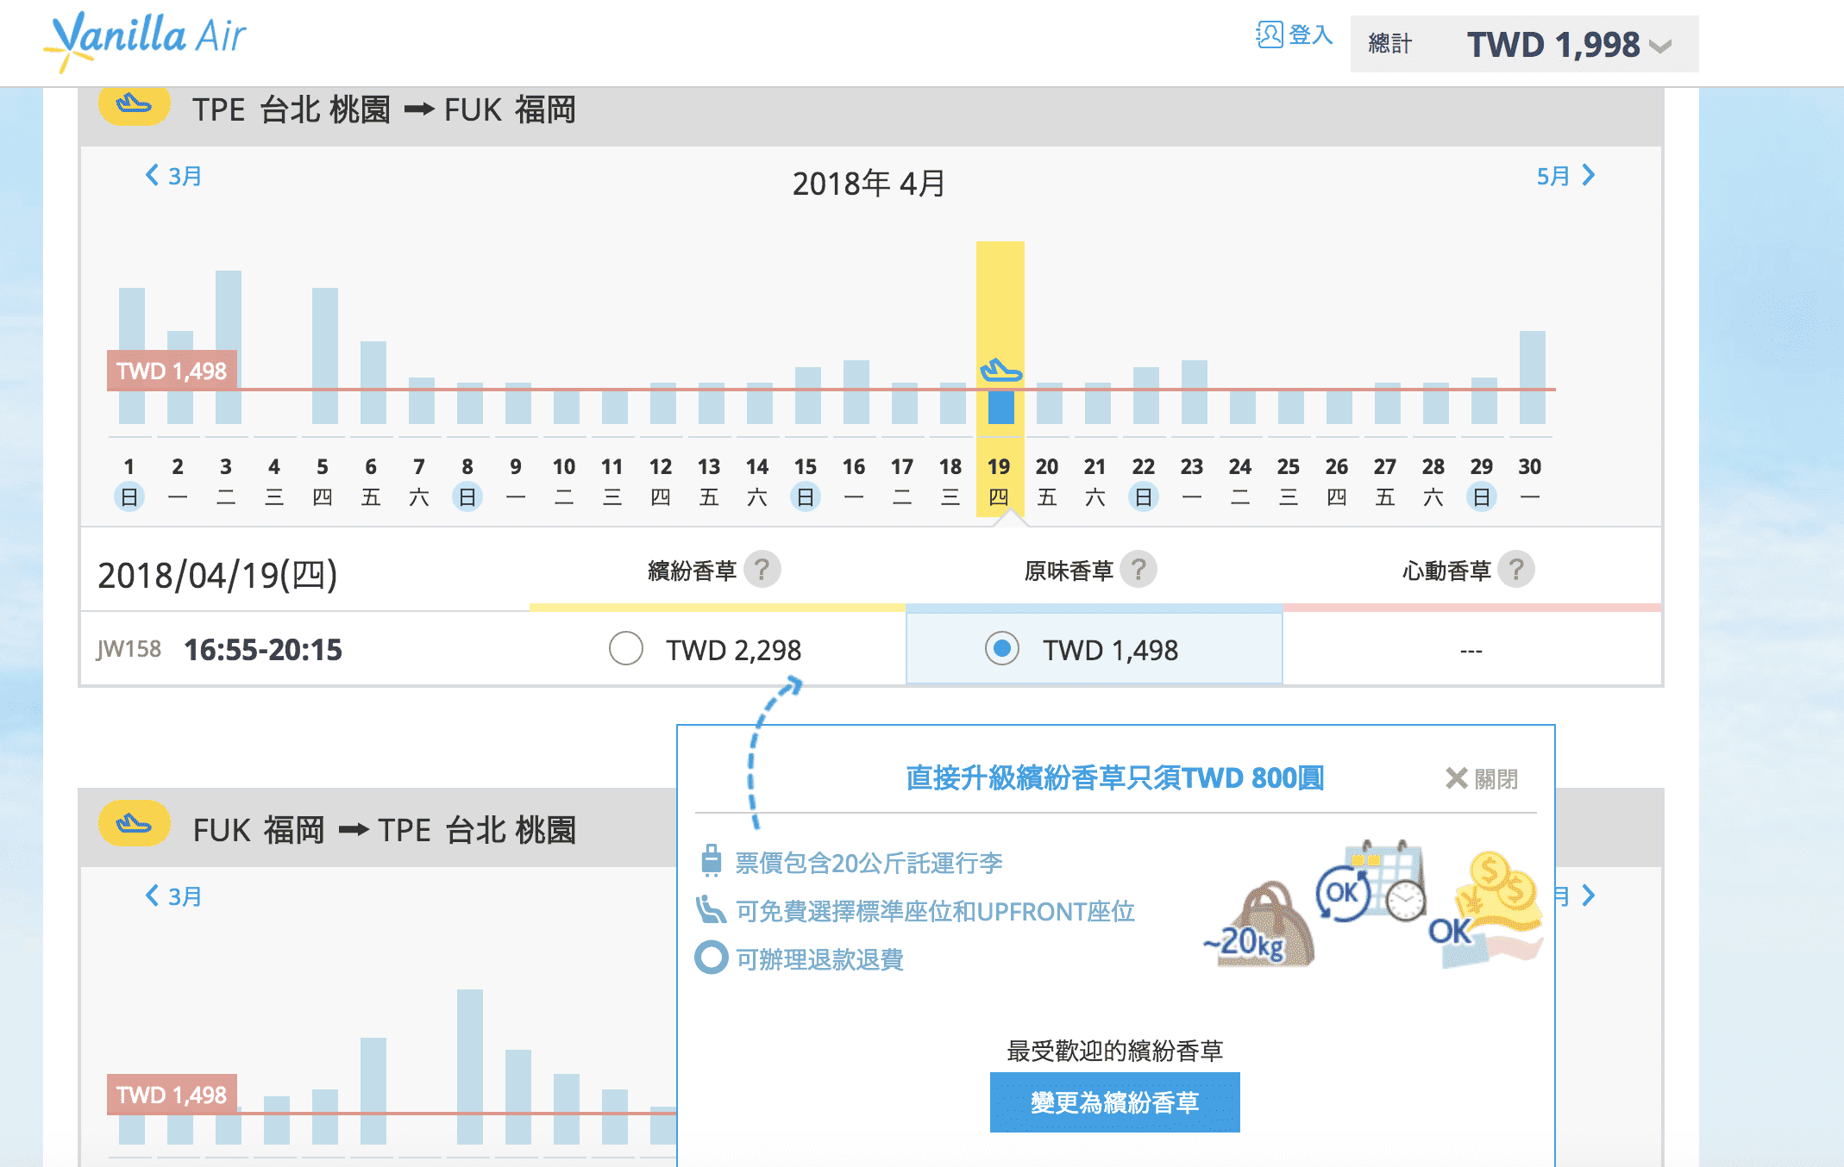This screenshot has height=1167, width=1844.
Task: Click selected date 19 四 in calendar
Action: pos(999,481)
